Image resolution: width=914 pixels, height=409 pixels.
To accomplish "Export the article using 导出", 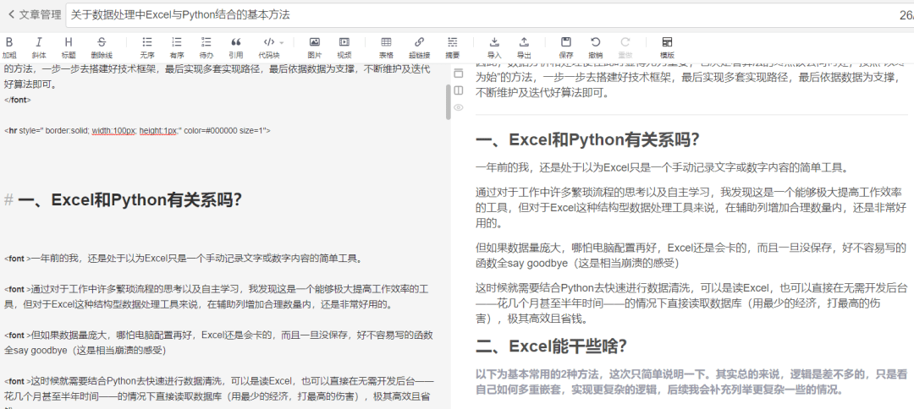I will coord(524,47).
